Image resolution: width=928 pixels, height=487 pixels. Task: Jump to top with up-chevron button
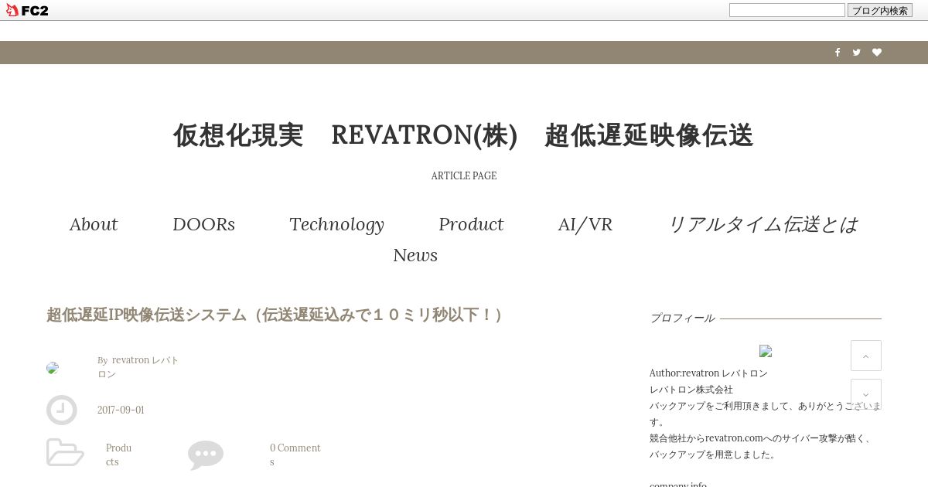866,356
